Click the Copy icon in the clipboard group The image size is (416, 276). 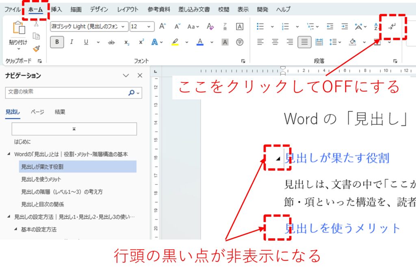[x=36, y=36]
